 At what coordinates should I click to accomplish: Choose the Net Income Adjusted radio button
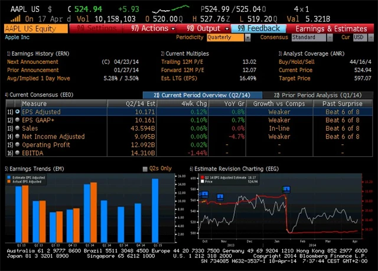[x=17, y=136]
